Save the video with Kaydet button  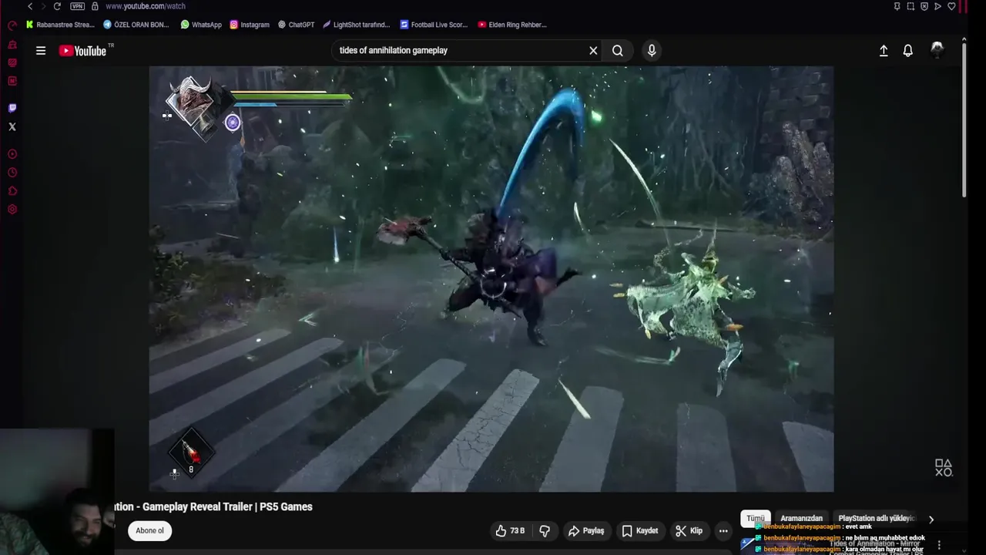[639, 530]
